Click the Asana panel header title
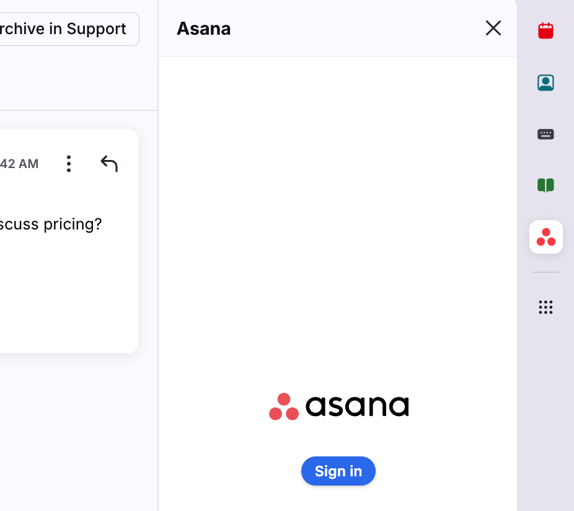Viewport: 574px width, 511px height. (203, 29)
